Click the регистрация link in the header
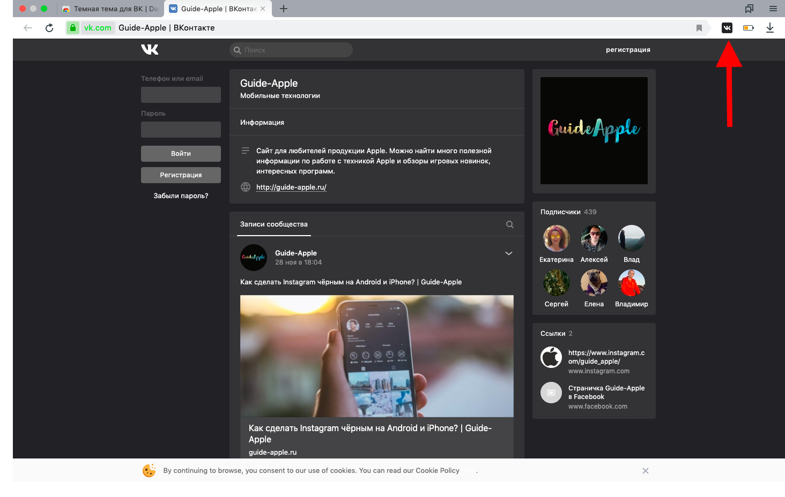785x497 pixels. [628, 50]
